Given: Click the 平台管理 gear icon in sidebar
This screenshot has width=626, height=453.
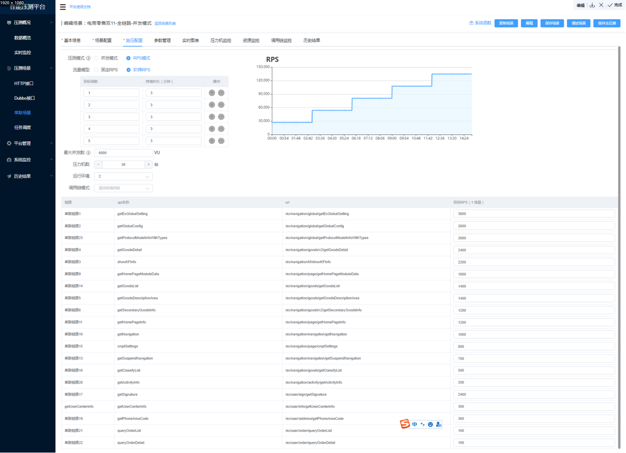Looking at the screenshot, I should coord(9,143).
